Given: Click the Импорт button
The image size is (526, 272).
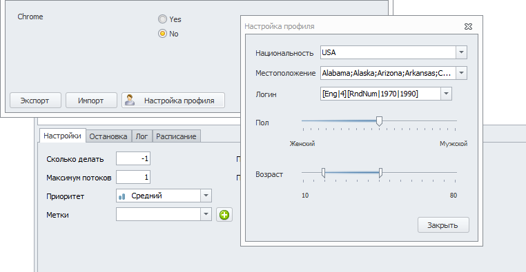Looking at the screenshot, I should [91, 101].
